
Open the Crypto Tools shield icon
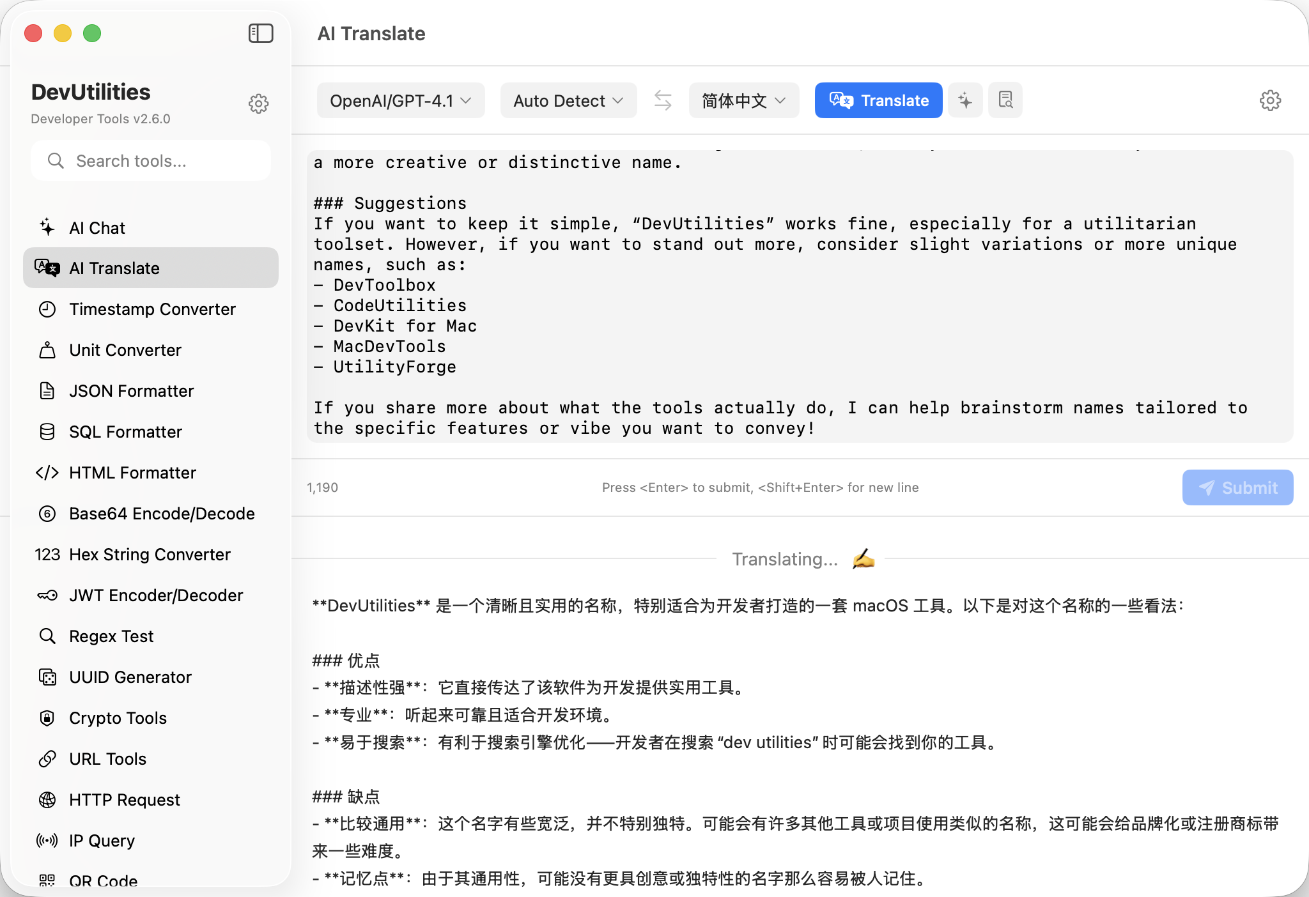47,718
